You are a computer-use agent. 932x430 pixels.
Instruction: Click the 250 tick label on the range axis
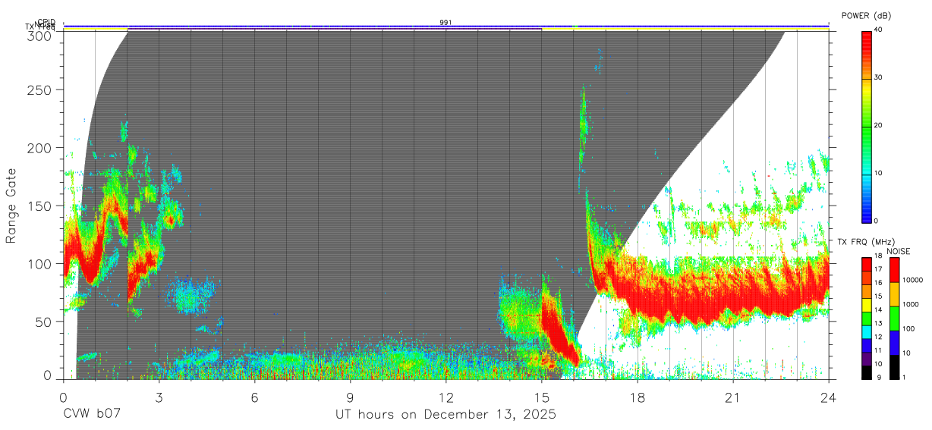click(40, 90)
